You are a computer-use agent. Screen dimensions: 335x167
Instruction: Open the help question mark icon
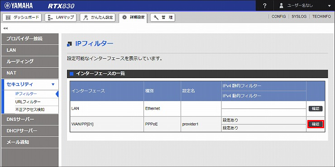(265, 6)
